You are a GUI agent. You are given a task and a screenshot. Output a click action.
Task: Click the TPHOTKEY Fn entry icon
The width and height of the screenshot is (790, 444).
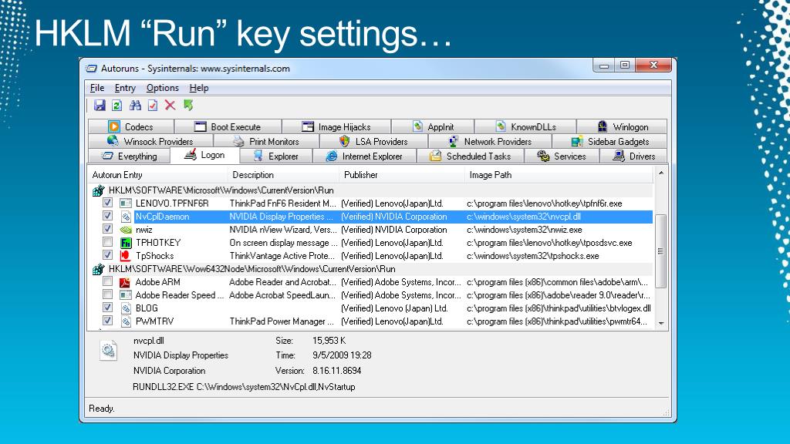(126, 243)
